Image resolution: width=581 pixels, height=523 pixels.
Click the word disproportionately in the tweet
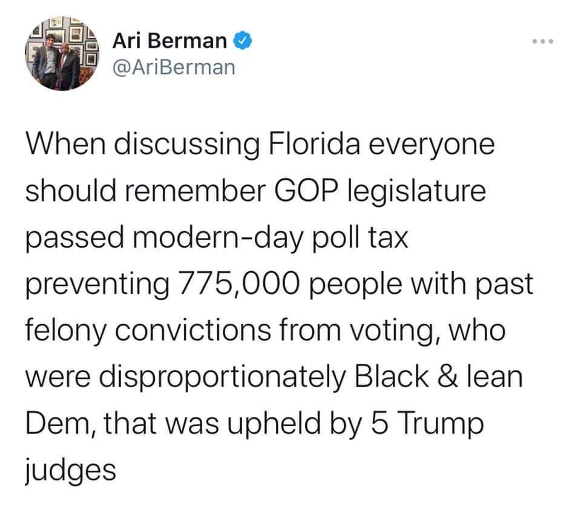click(x=222, y=378)
